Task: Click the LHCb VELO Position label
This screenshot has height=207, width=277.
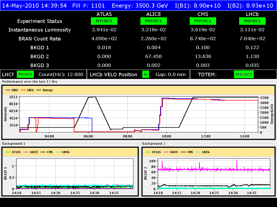Action: point(113,75)
